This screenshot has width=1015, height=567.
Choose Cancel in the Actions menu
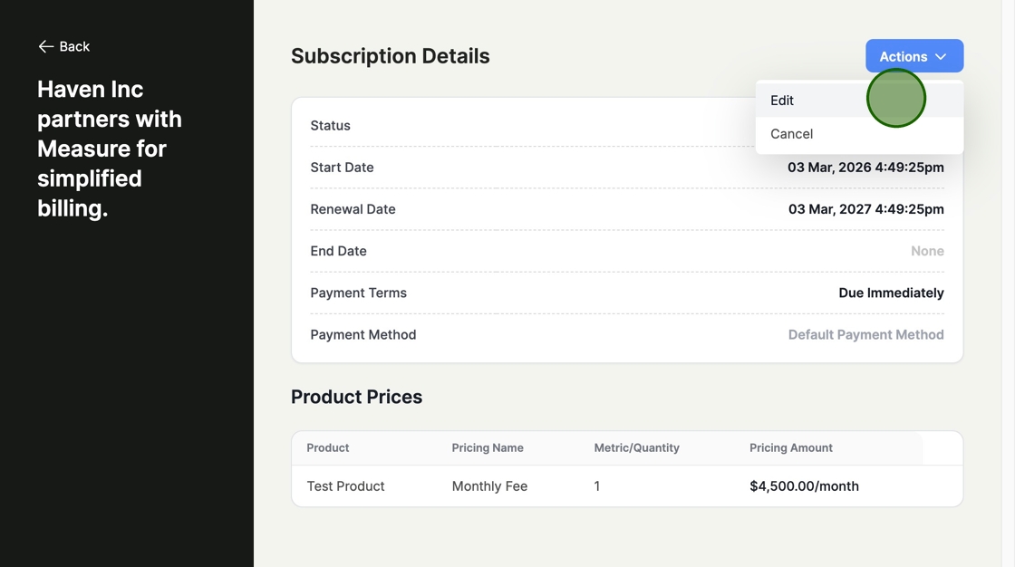(791, 134)
